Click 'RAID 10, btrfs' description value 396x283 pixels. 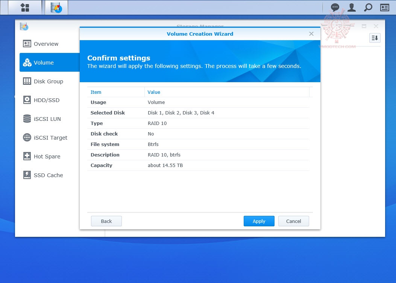click(164, 155)
